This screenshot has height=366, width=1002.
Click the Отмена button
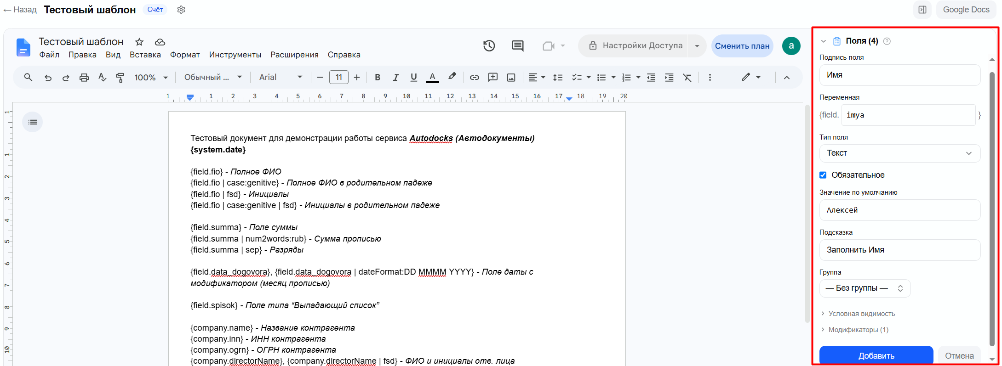(x=959, y=355)
